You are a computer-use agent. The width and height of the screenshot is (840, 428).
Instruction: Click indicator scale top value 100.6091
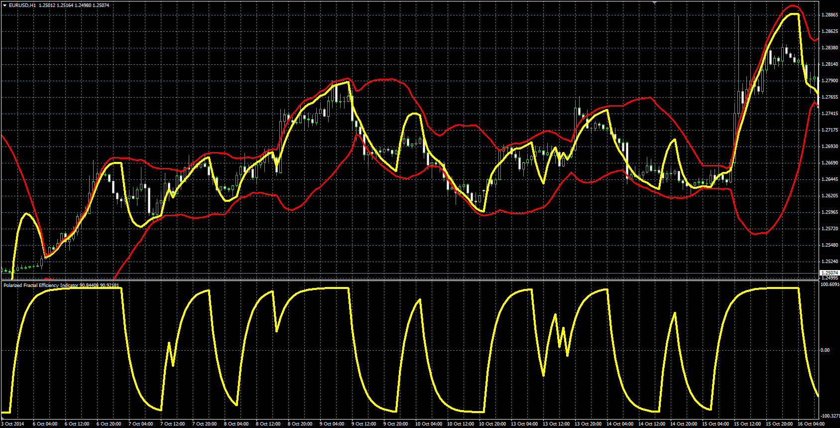(830, 285)
